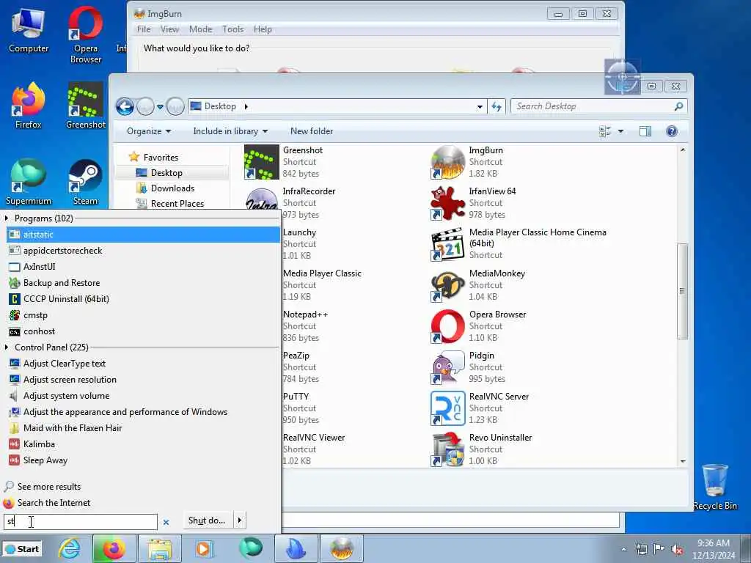The image size is (751, 563).
Task: Click New folder button
Action: click(x=312, y=131)
